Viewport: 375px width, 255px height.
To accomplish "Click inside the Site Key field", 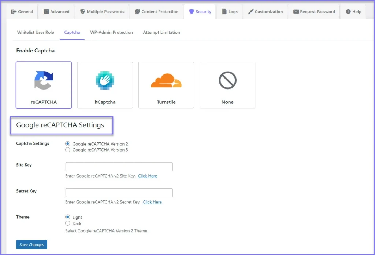I will [118, 167].
